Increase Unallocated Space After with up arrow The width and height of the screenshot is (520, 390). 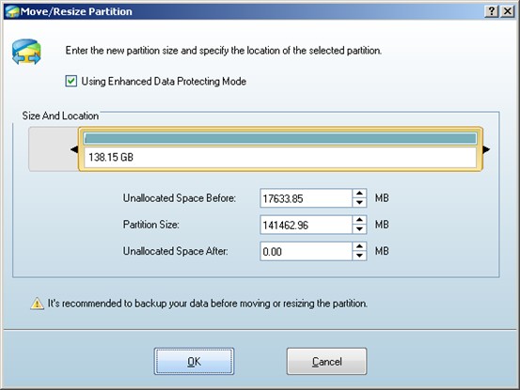click(359, 246)
